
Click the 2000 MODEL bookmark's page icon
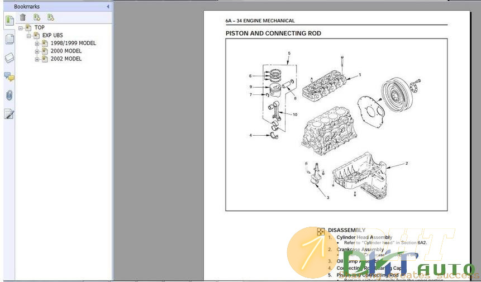click(x=45, y=51)
